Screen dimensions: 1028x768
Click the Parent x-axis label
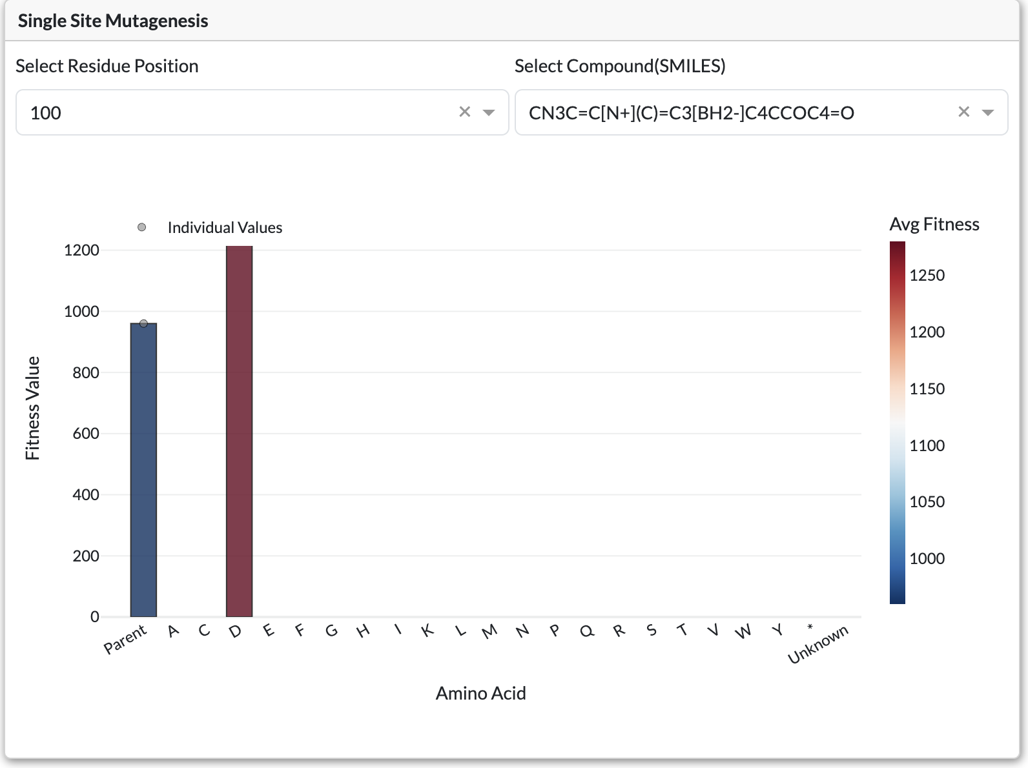point(126,638)
